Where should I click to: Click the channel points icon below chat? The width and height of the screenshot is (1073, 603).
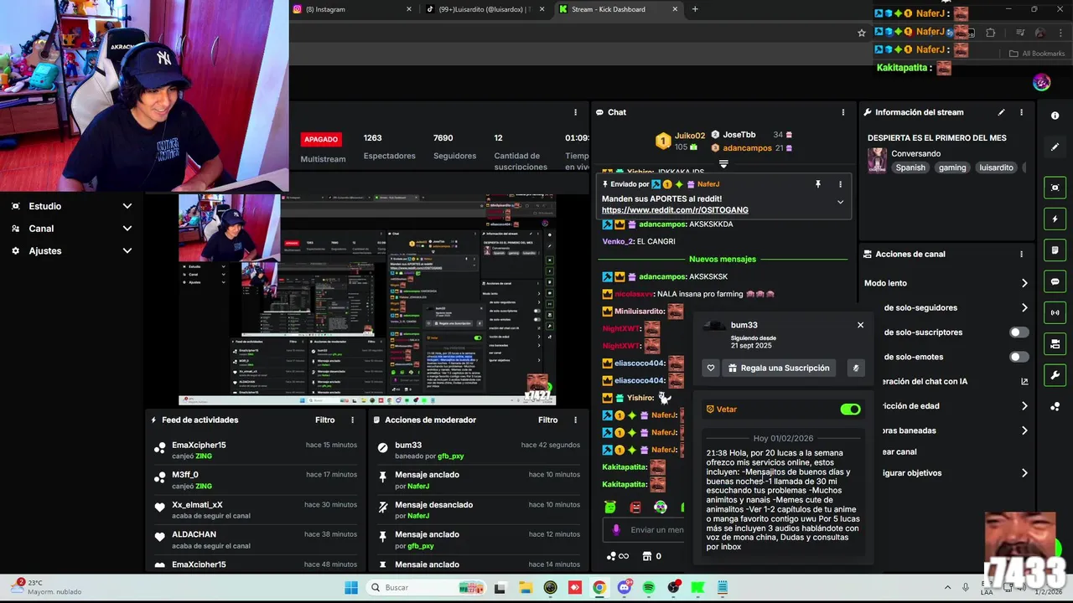tap(612, 556)
